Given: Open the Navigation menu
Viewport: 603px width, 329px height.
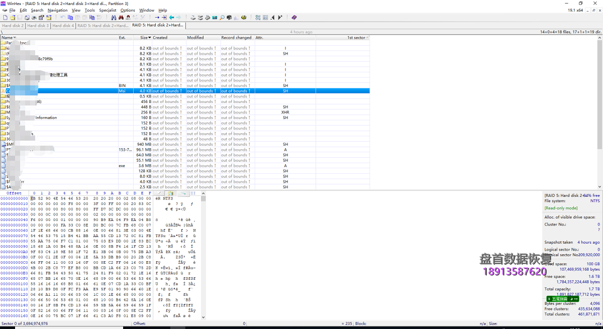Looking at the screenshot, I should pos(57,10).
